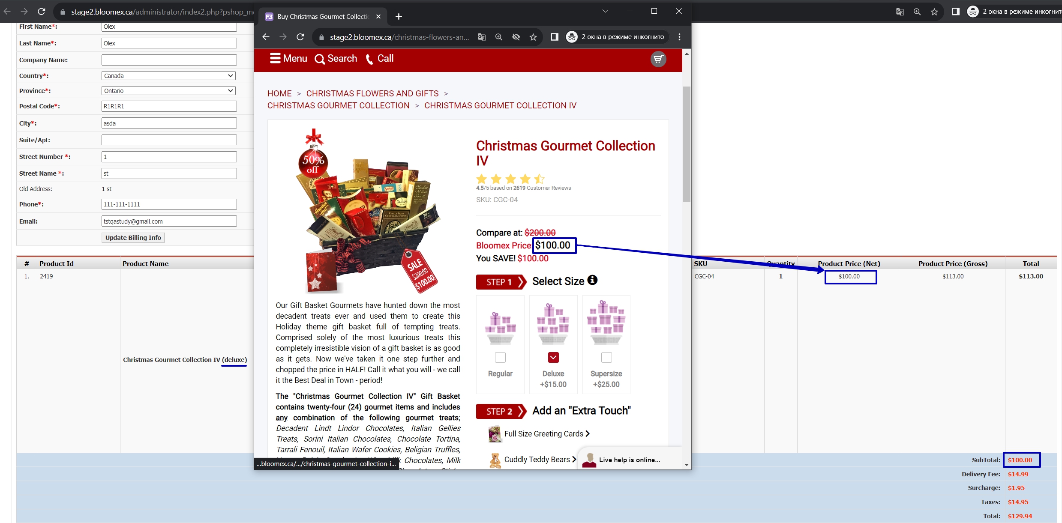Click Product Id cell 2419
This screenshot has width=1062, height=523.
[x=46, y=276]
